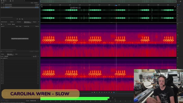Click the red record button
Viewport: 183px width, 103px height.
pos(112,92)
